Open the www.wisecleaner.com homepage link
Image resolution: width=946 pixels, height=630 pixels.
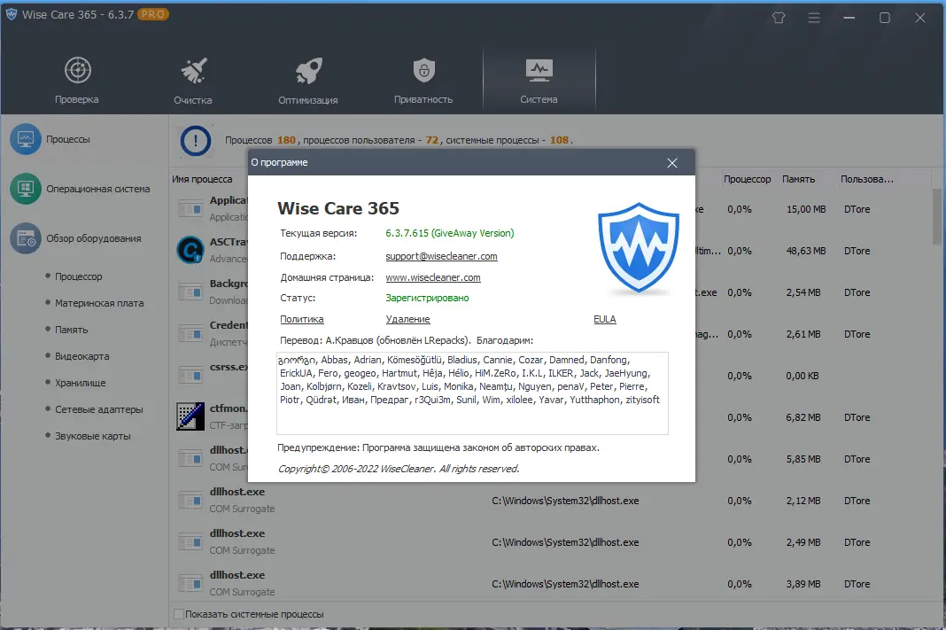point(433,277)
